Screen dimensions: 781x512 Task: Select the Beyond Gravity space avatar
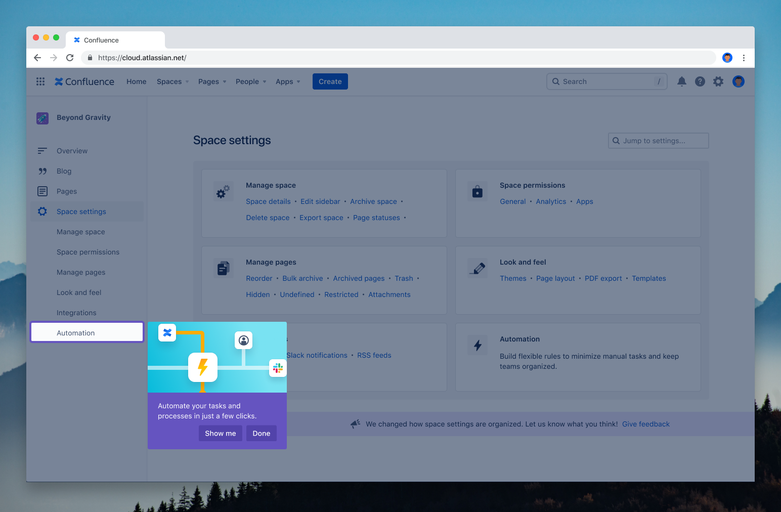click(x=42, y=118)
